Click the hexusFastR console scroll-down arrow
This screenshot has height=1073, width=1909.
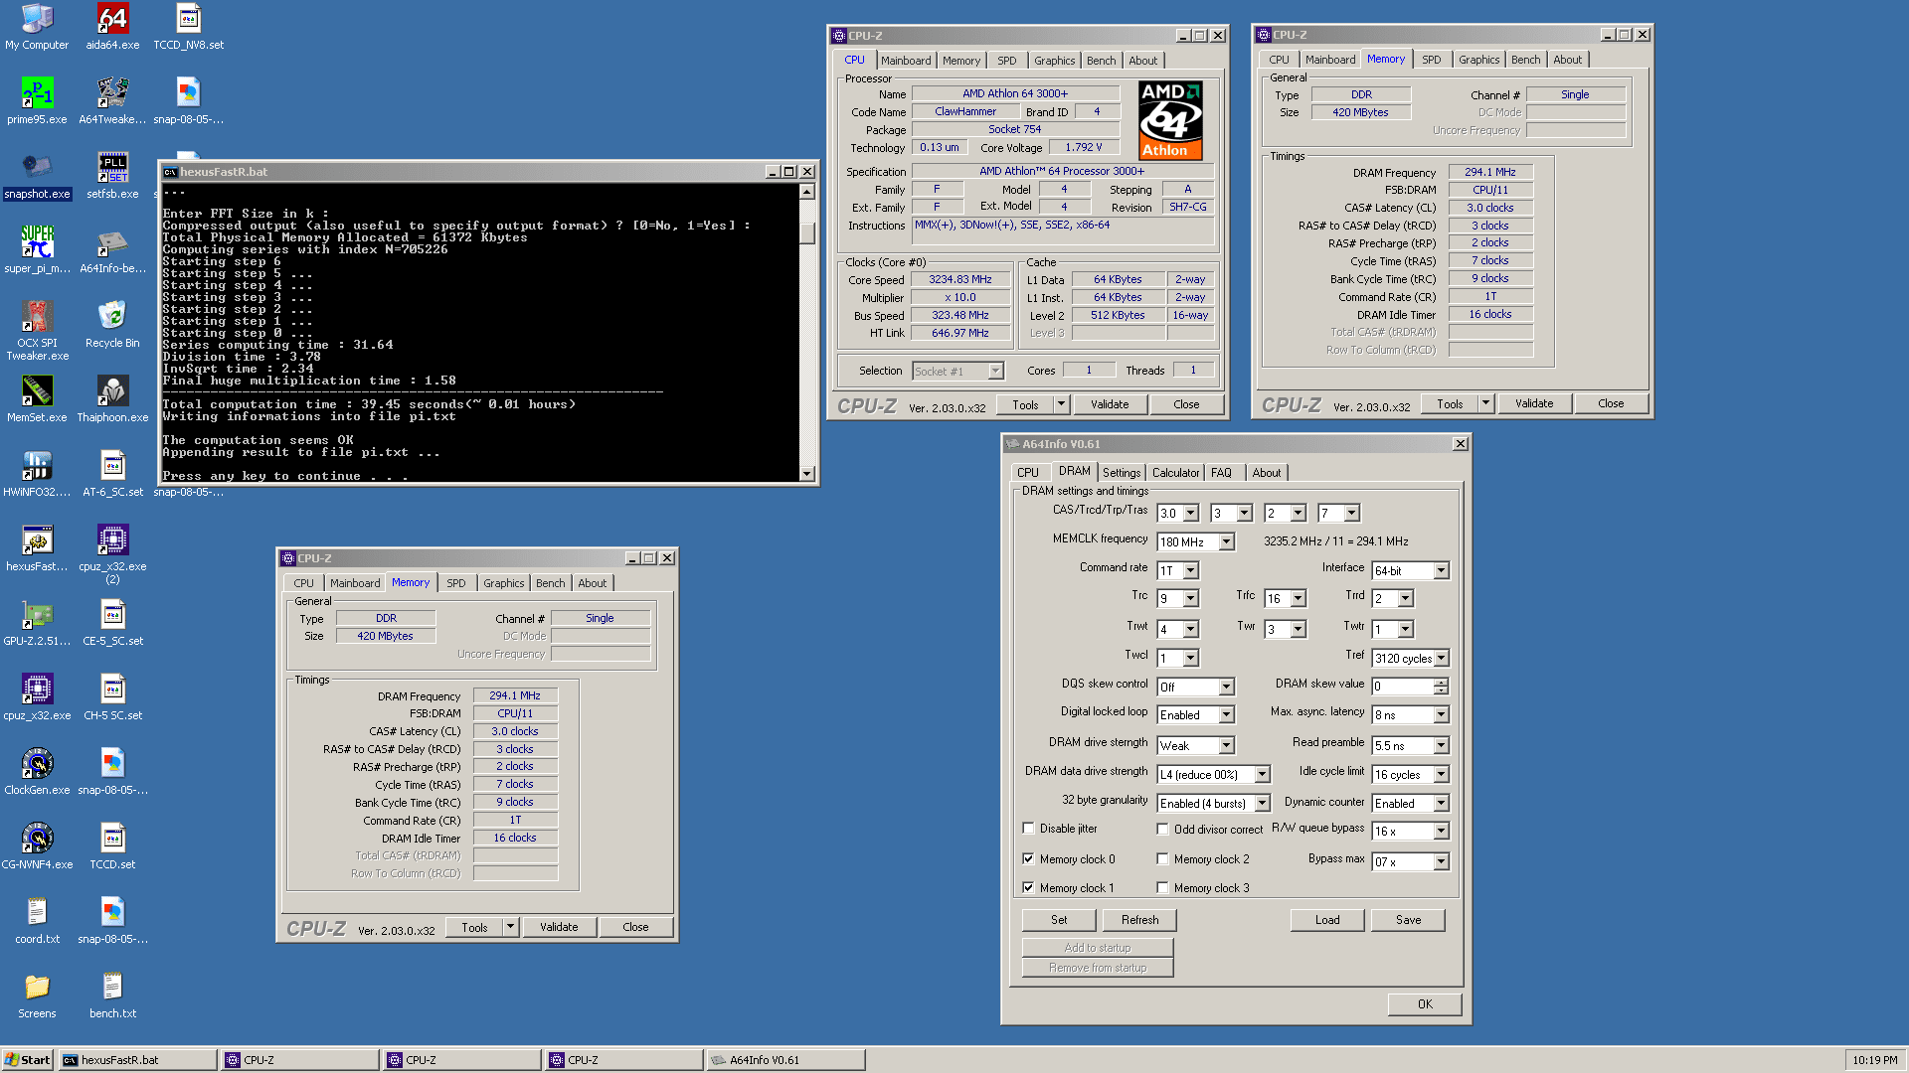coord(806,474)
